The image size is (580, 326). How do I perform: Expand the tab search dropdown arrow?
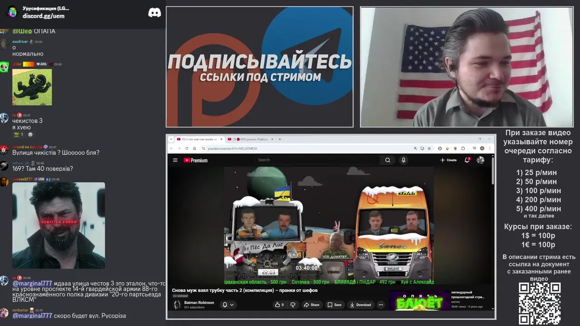click(x=172, y=139)
